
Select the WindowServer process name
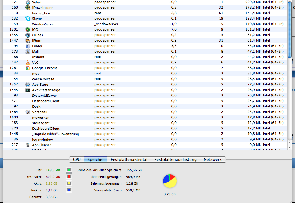(43, 24)
